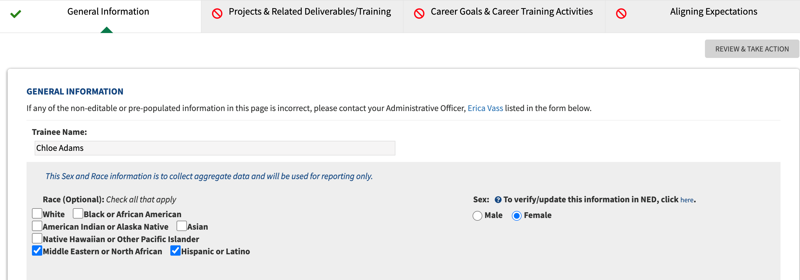The image size is (800, 280).
Task: Click the prohibited icon beside Aligning Expectations
Action: pyautogui.click(x=621, y=14)
